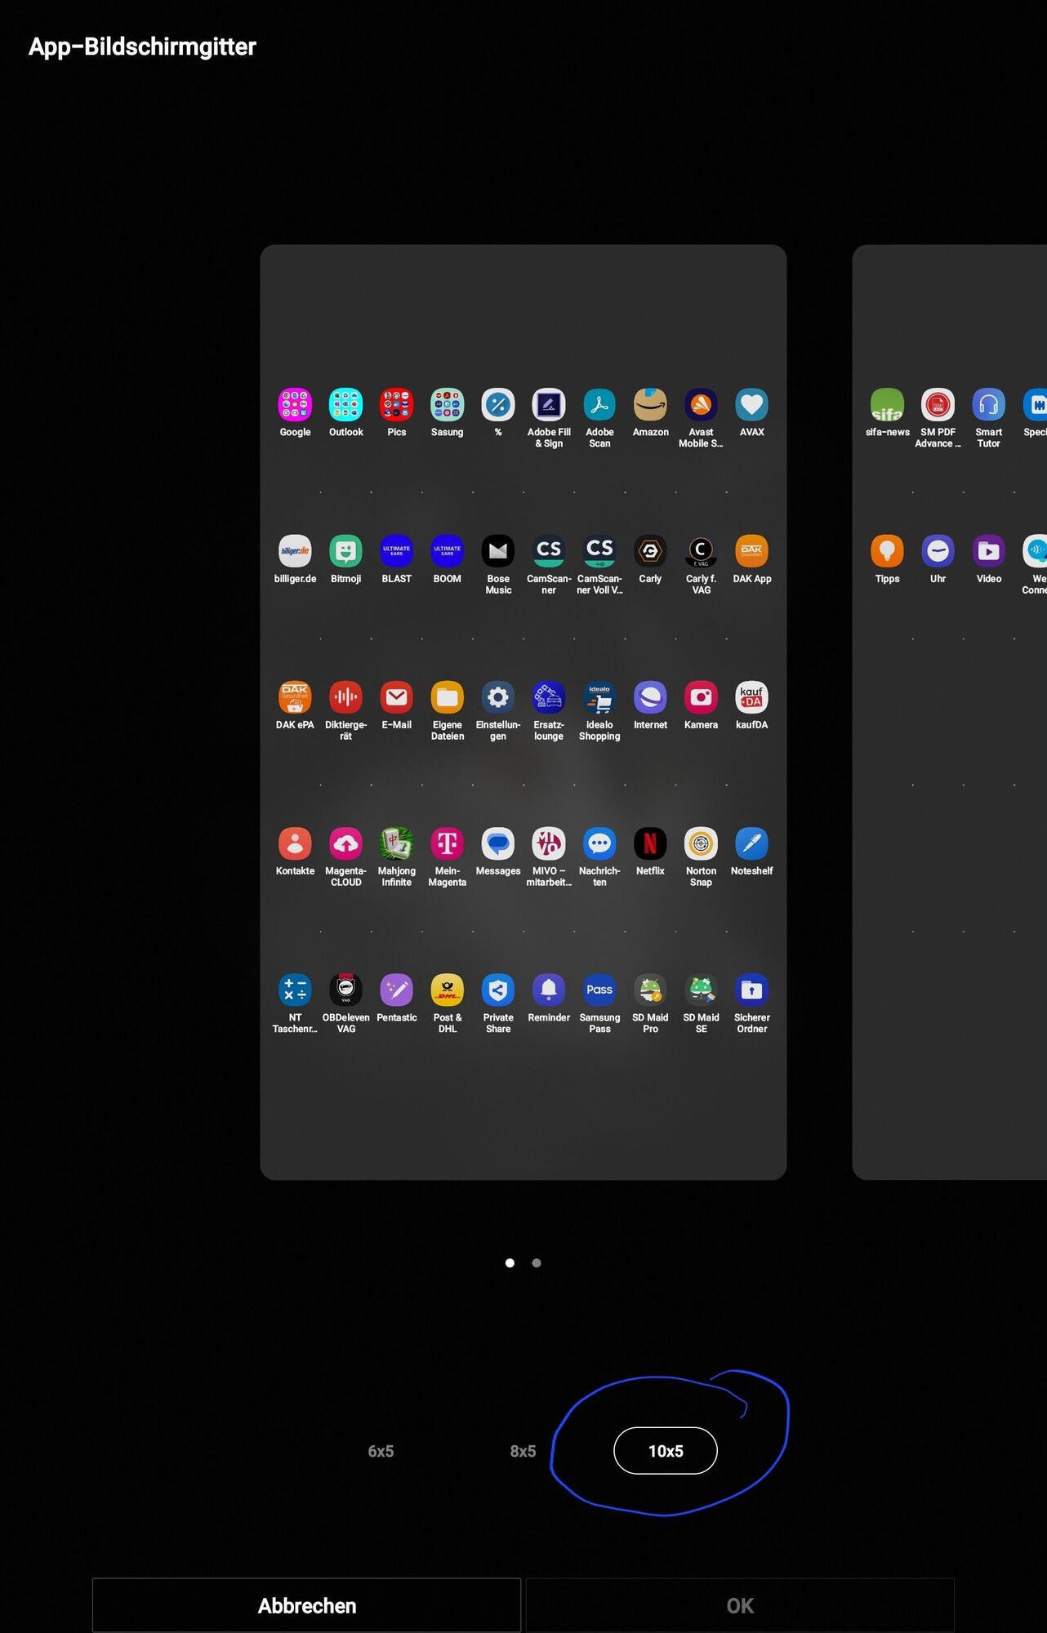Tap the second app page preview
1047x1633 pixels.
coord(949,712)
